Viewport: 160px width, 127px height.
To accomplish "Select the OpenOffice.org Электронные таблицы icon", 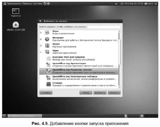I will [48, 78].
